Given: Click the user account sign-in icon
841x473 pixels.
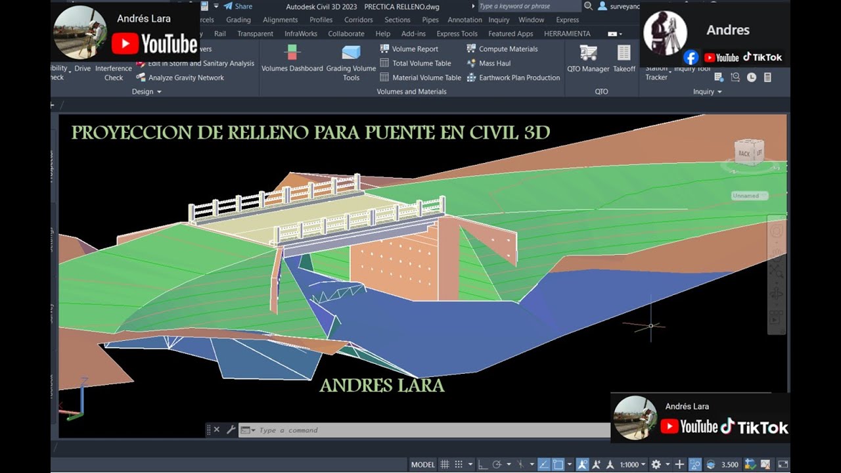Looking at the screenshot, I should [602, 6].
